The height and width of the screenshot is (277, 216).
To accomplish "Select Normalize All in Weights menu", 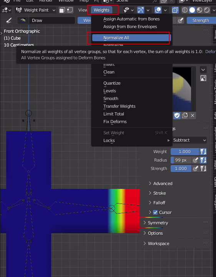I will tap(131, 38).
